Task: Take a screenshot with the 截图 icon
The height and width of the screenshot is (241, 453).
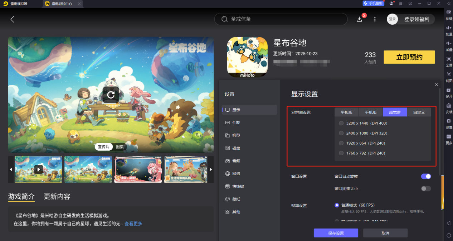Action: click(x=449, y=76)
